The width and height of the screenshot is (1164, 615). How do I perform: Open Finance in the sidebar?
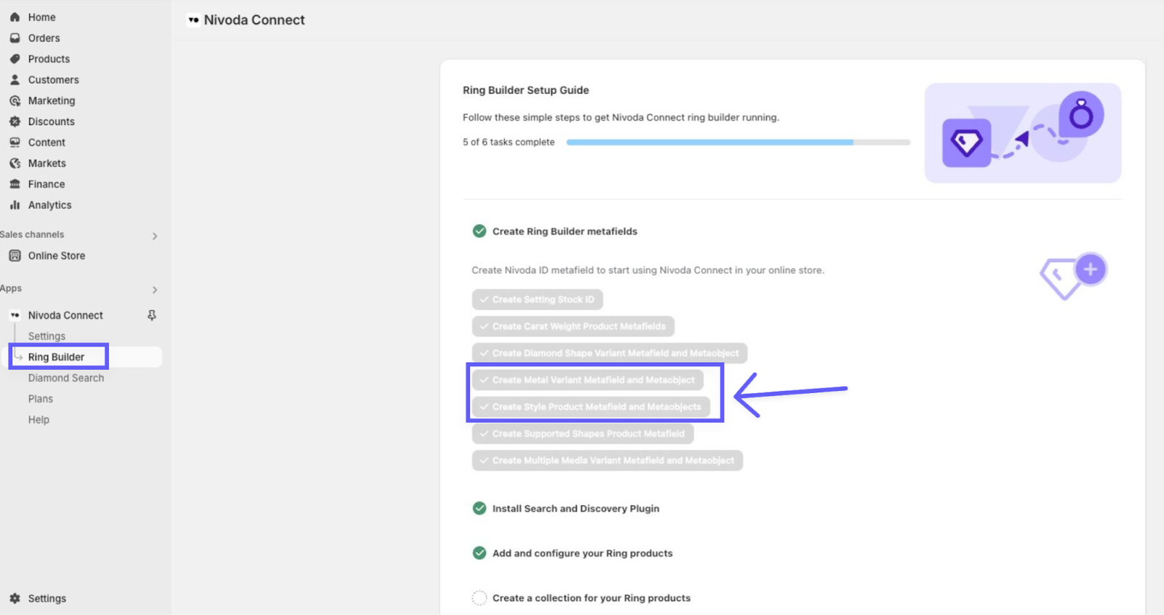47,184
